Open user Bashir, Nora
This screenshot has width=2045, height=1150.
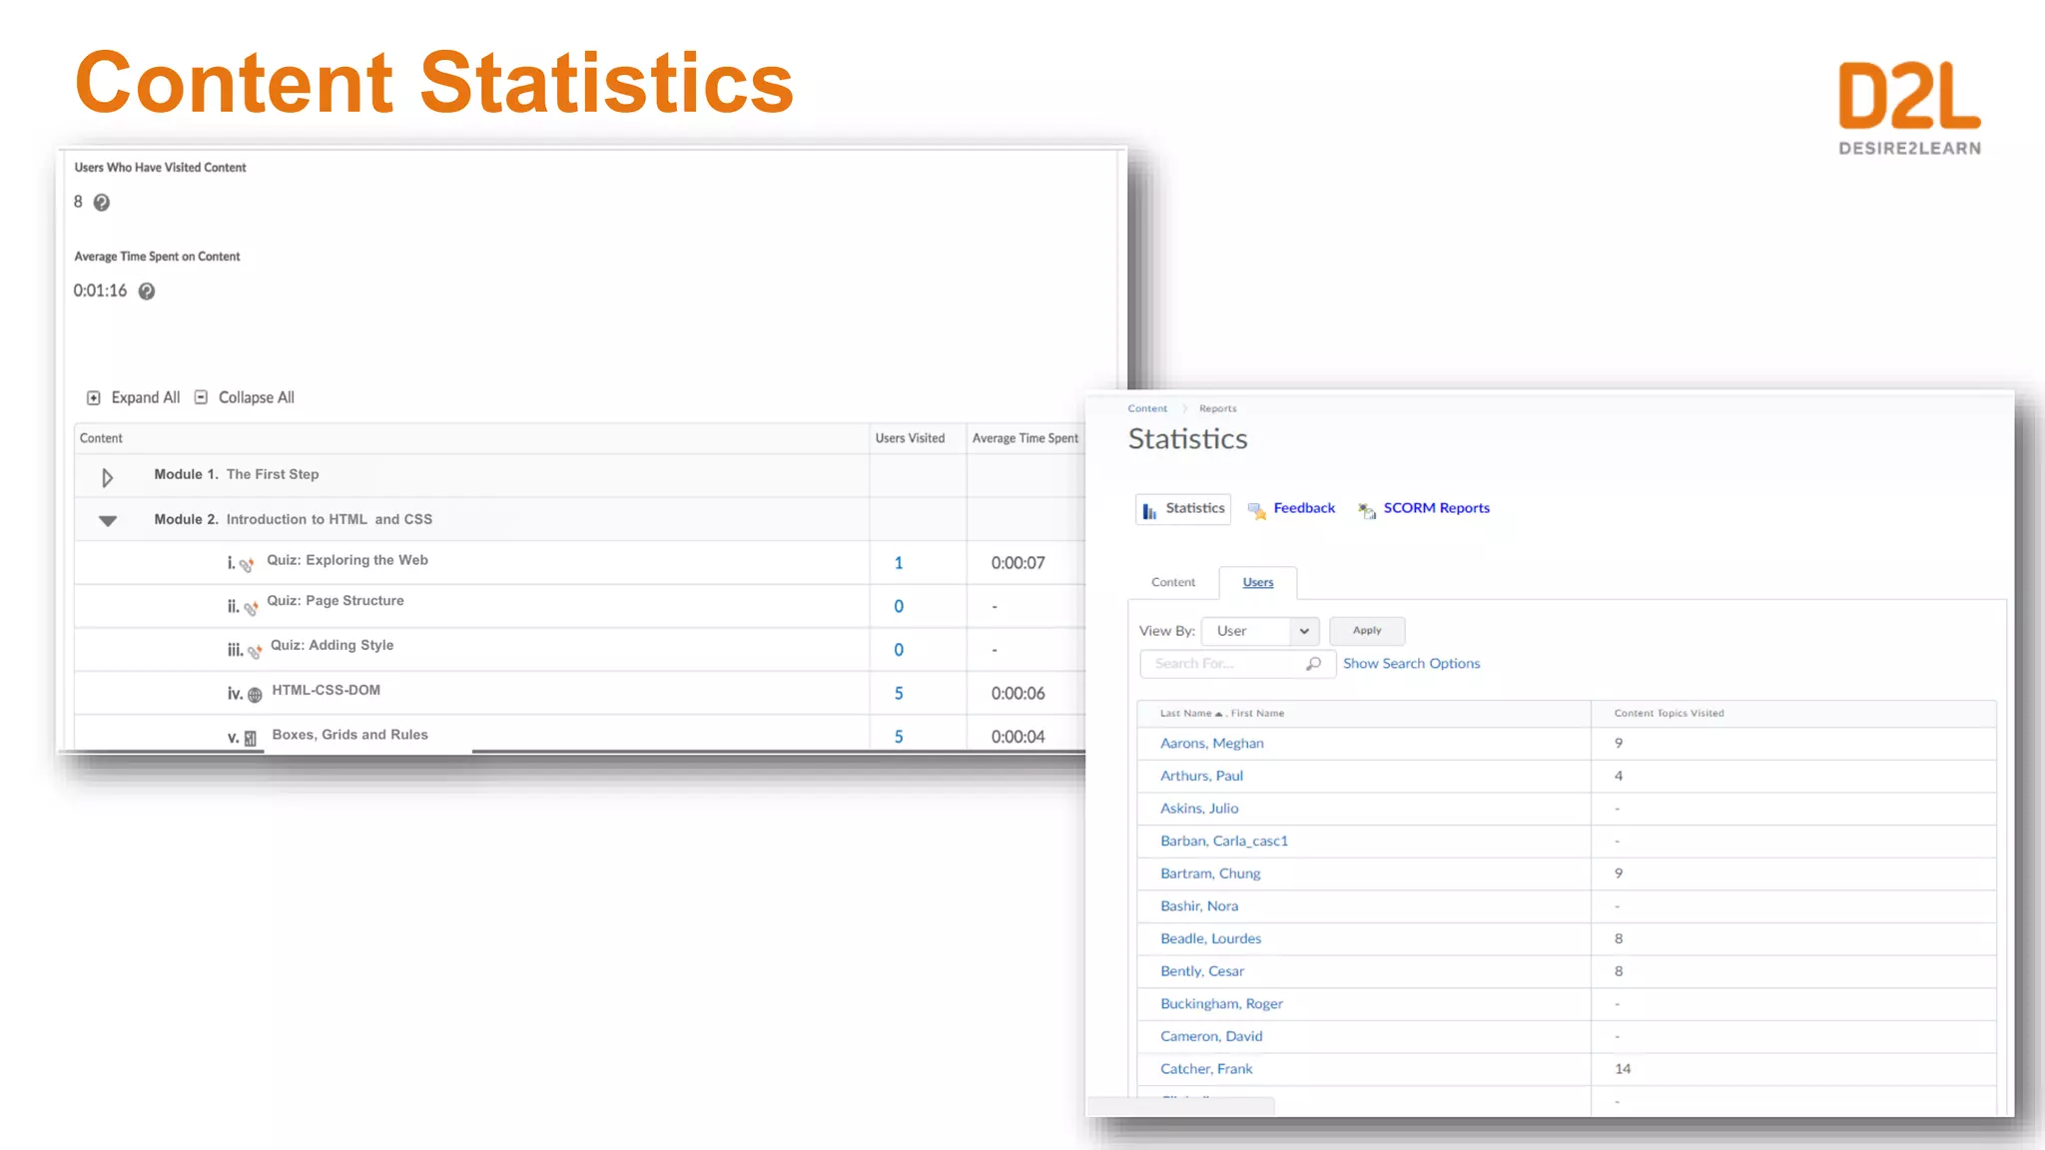pyautogui.click(x=1199, y=906)
